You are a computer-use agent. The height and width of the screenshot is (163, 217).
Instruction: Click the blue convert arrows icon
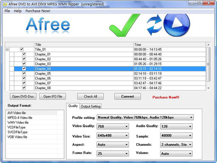tap(154, 25)
